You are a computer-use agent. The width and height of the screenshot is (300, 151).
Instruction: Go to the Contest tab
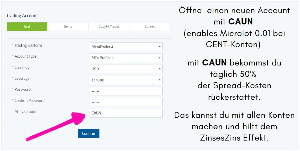150,26
